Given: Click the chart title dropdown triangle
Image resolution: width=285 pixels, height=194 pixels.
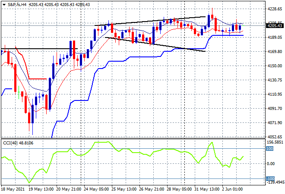Looking at the screenshot, I should [4, 5].
